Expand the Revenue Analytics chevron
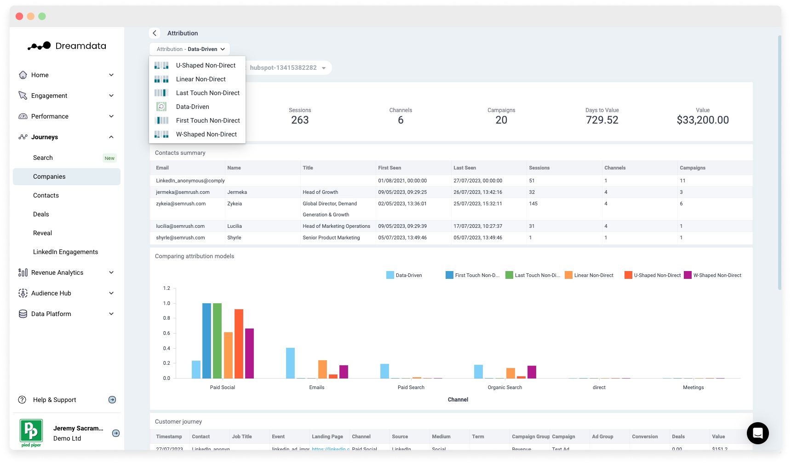The image size is (791, 464). pos(111,272)
